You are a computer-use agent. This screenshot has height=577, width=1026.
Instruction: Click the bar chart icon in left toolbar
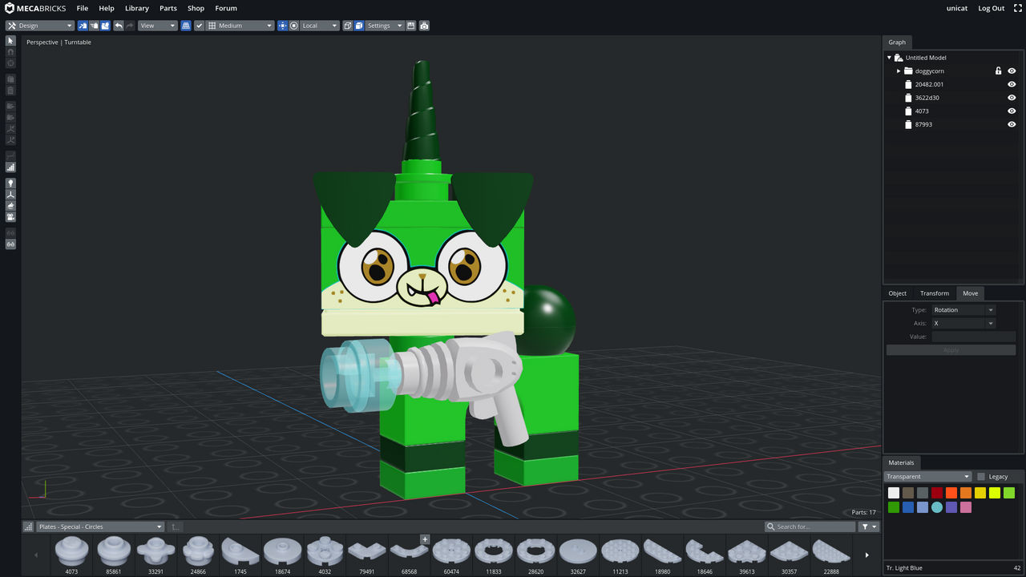pyautogui.click(x=10, y=167)
